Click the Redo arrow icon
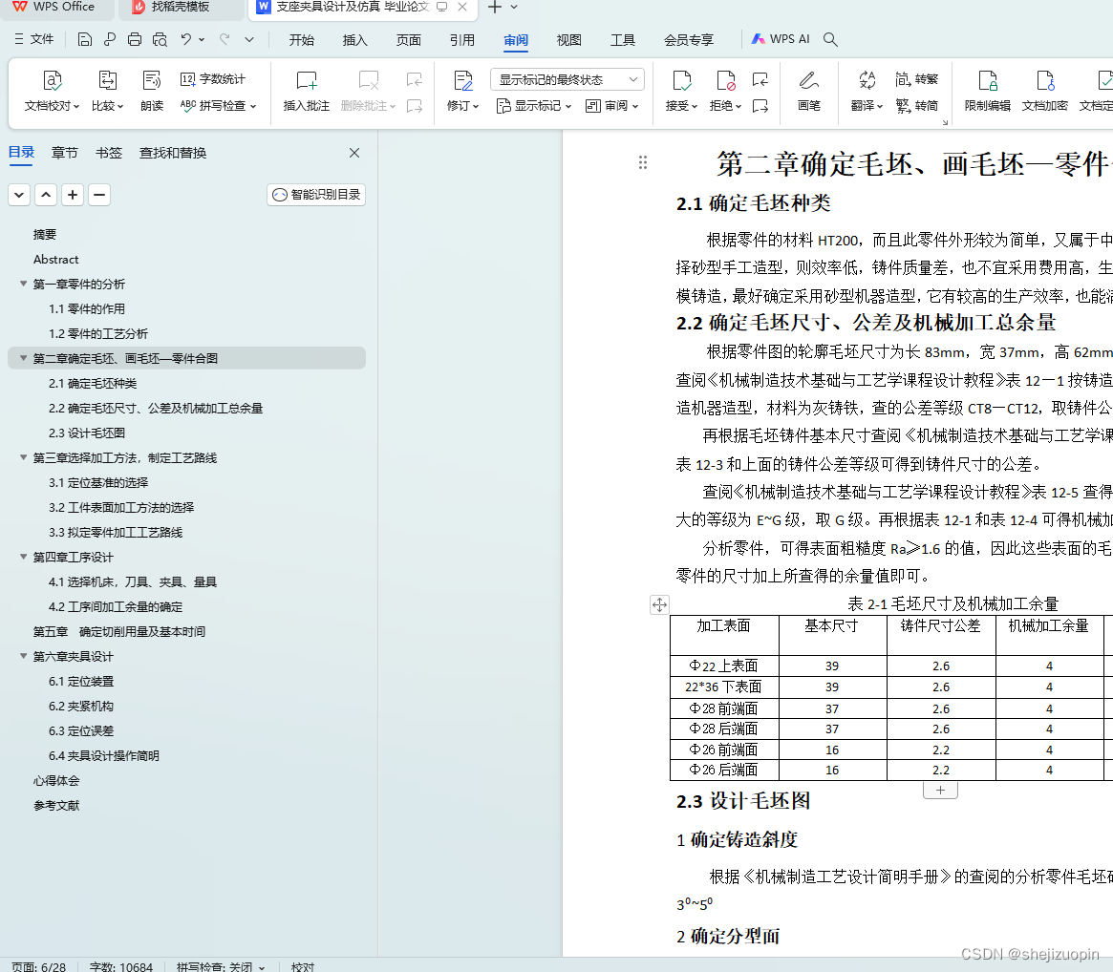Screen dimensions: 1113x972 coord(225,40)
